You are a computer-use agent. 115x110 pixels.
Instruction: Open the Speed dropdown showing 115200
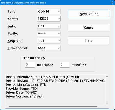point(49,19)
